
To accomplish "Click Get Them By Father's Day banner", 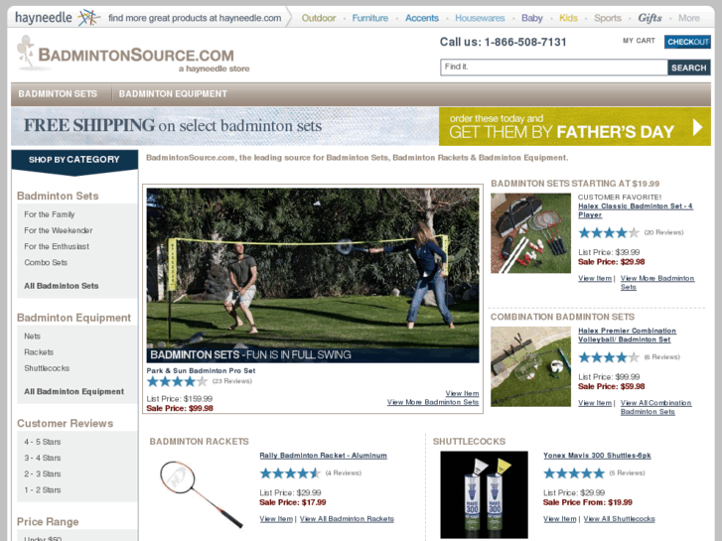I will pos(575,126).
